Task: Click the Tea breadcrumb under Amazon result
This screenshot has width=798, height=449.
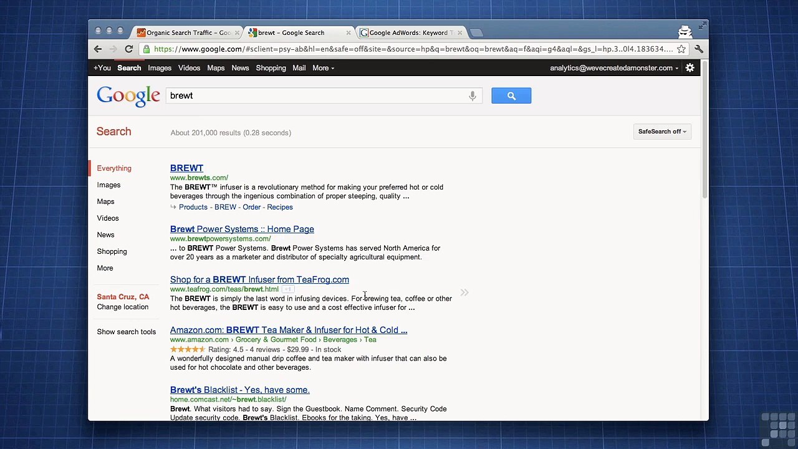Action: click(370, 340)
